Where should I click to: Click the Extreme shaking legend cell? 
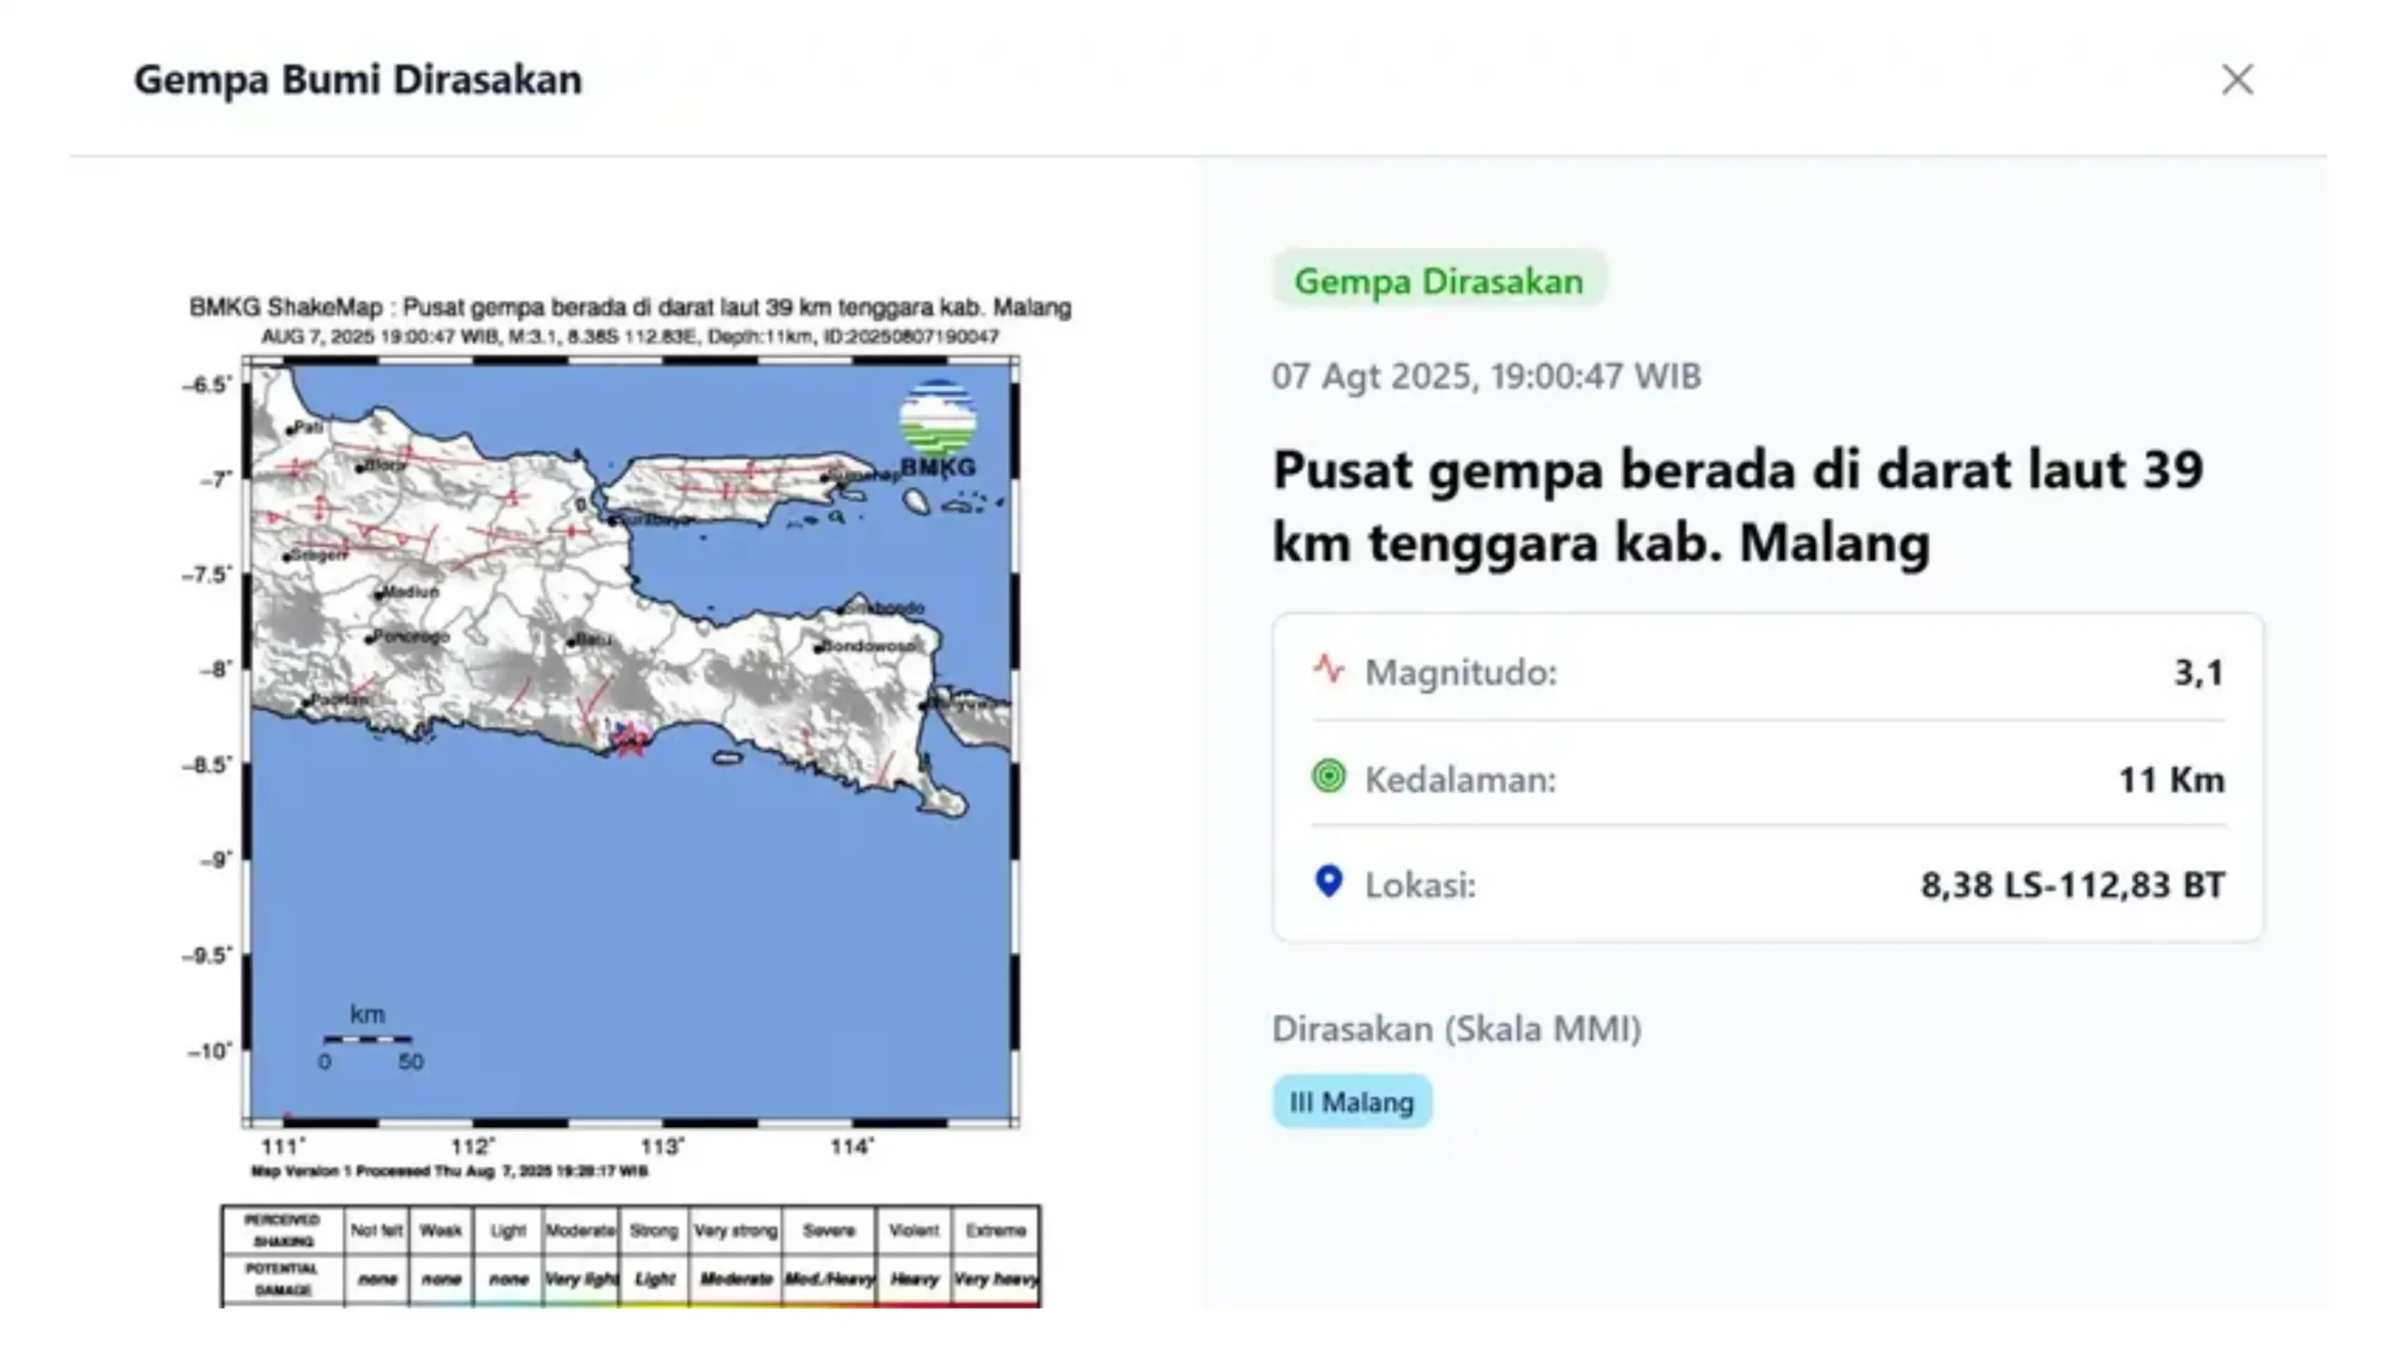[x=995, y=1230]
